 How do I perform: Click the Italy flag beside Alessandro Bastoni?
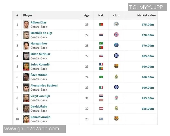pyautogui.click(x=101, y=88)
